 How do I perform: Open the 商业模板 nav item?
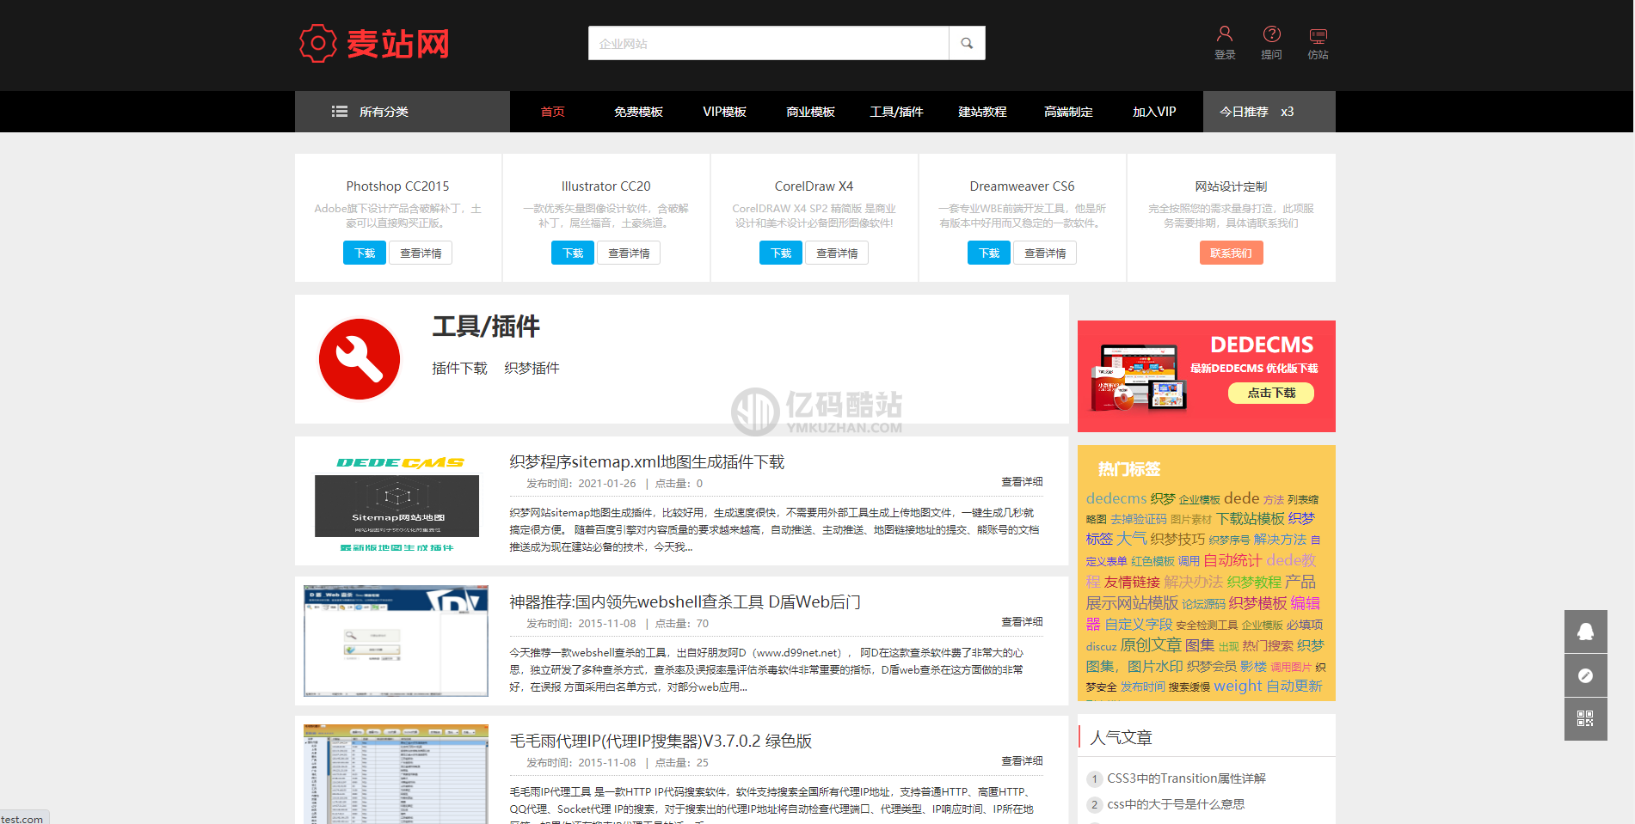pyautogui.click(x=810, y=112)
